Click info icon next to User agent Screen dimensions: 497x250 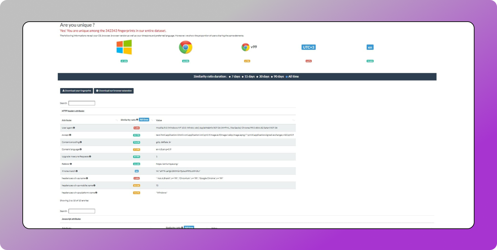click(x=74, y=128)
